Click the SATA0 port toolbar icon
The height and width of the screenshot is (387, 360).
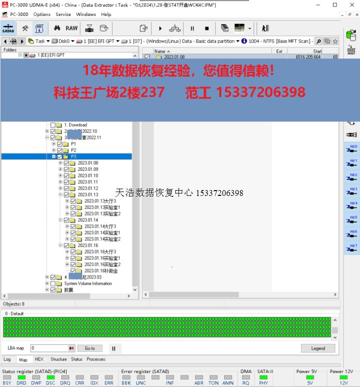[8, 28]
